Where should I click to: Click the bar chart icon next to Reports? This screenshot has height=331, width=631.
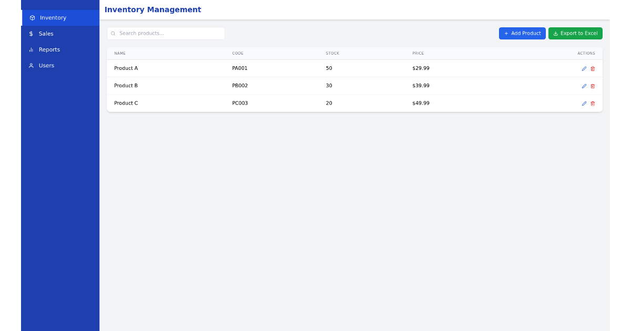click(32, 49)
